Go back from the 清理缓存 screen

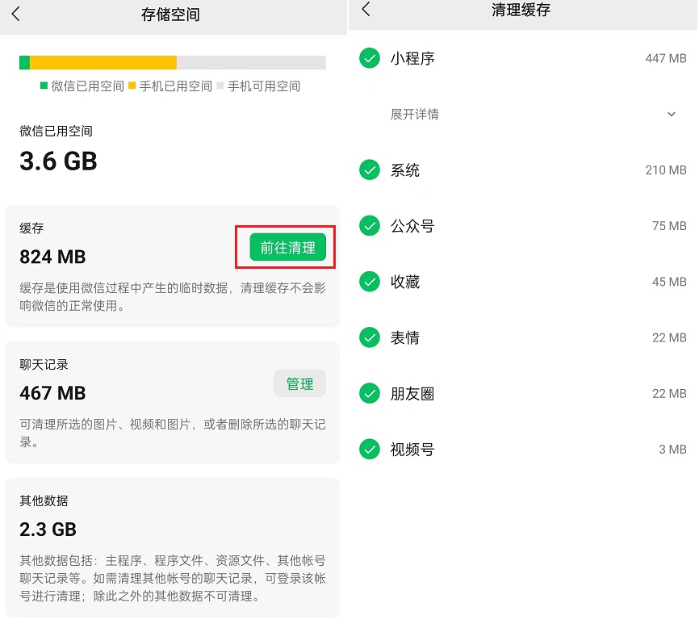[x=366, y=8]
